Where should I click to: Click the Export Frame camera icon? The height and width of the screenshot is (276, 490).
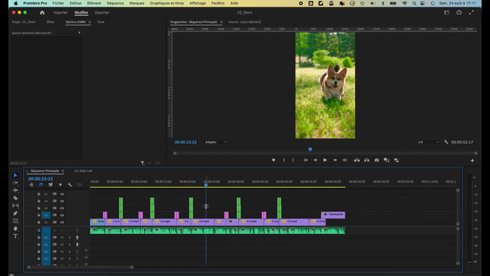pos(376,160)
